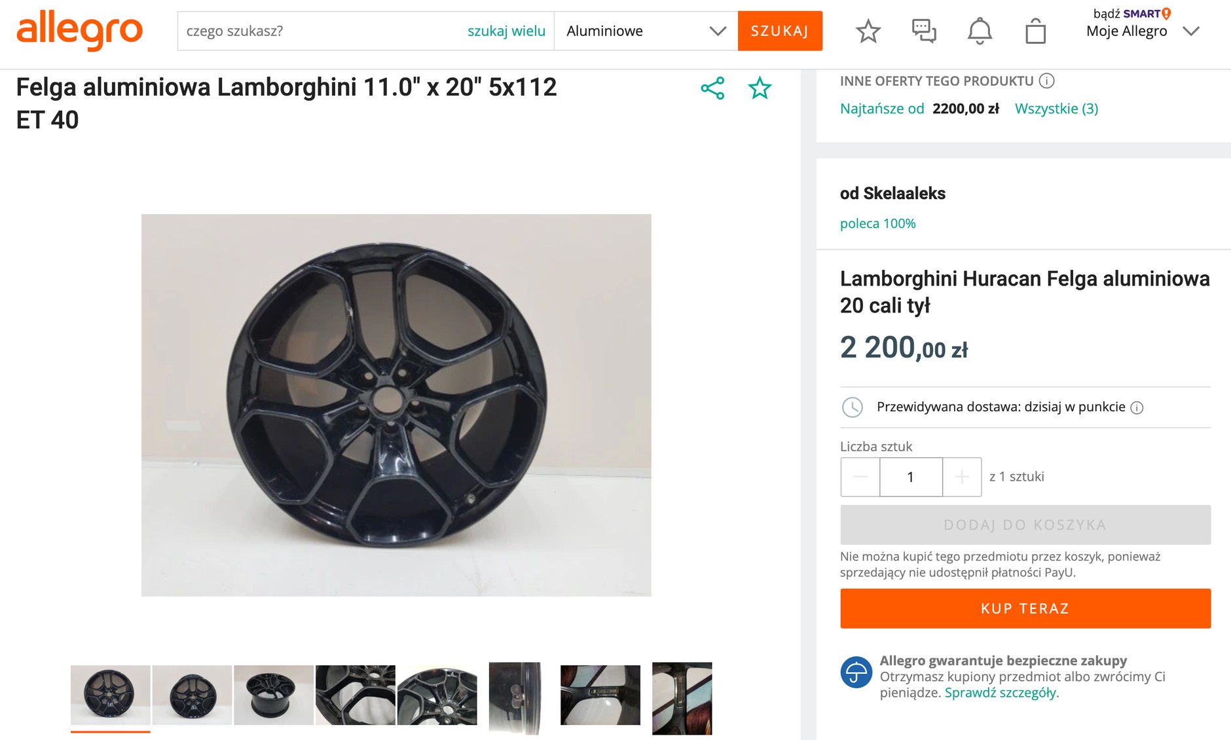Open Sprawdź szczegóły link
Image resolution: width=1231 pixels, height=740 pixels.
1000,693
